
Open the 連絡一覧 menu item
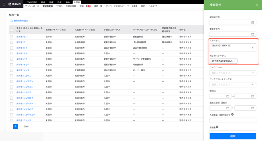98,6
